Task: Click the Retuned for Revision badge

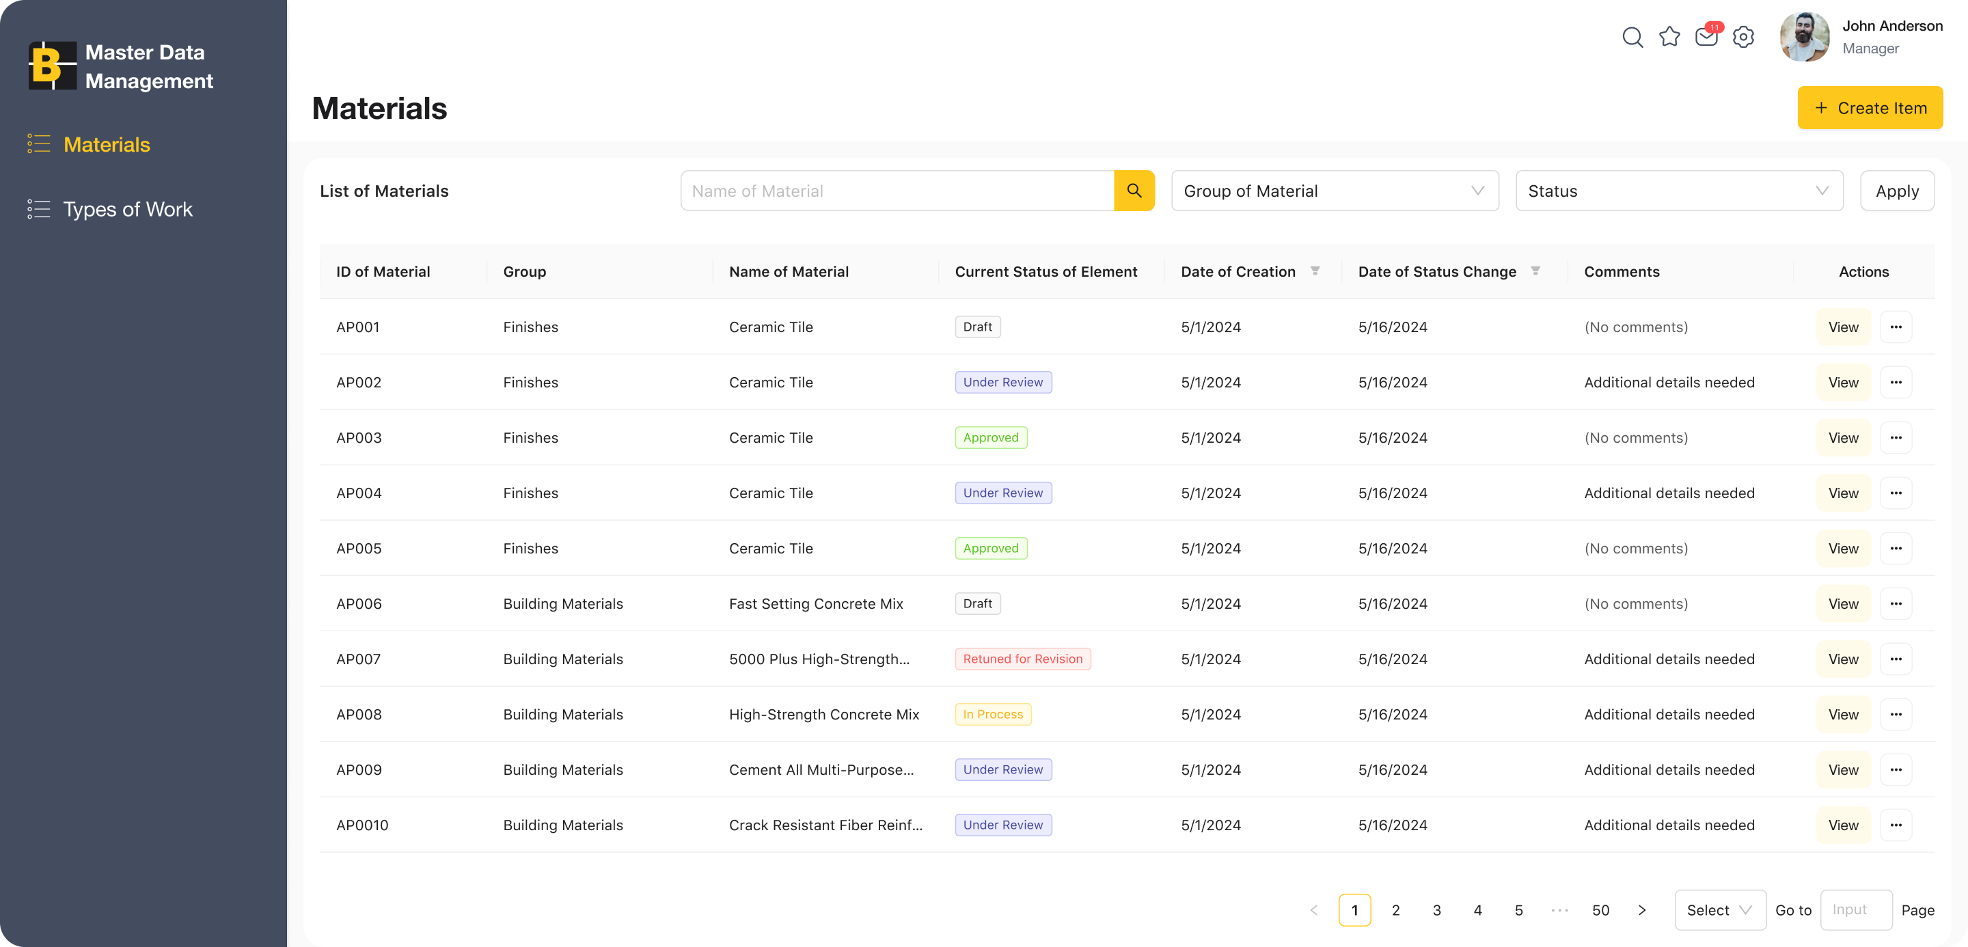Action: tap(1022, 659)
